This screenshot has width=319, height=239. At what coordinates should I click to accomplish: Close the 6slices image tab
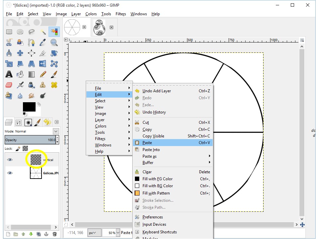click(x=84, y=27)
